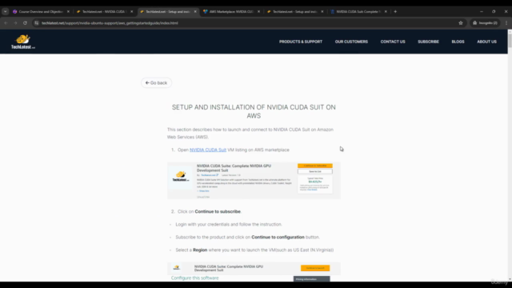
Task: View site information icon in address bar
Action: pyautogui.click(x=37, y=23)
